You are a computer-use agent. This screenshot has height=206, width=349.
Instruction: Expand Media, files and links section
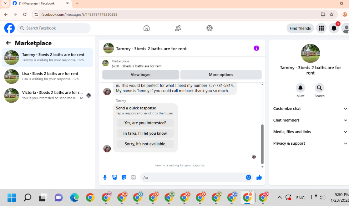pos(310,132)
